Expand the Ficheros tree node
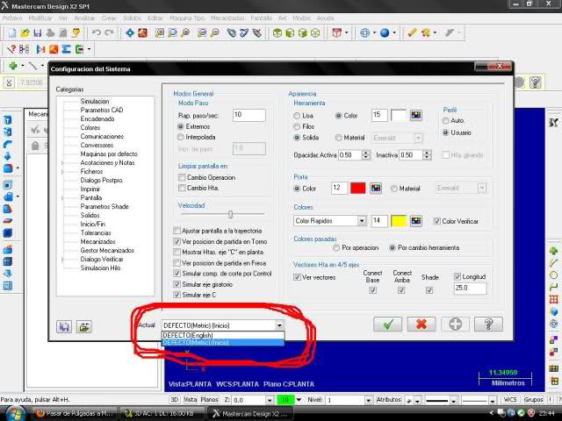The height and width of the screenshot is (421, 562). point(62,172)
